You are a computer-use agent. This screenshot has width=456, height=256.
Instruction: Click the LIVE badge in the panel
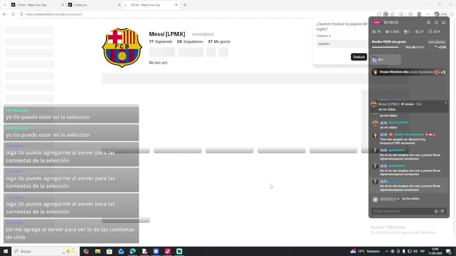click(x=377, y=22)
